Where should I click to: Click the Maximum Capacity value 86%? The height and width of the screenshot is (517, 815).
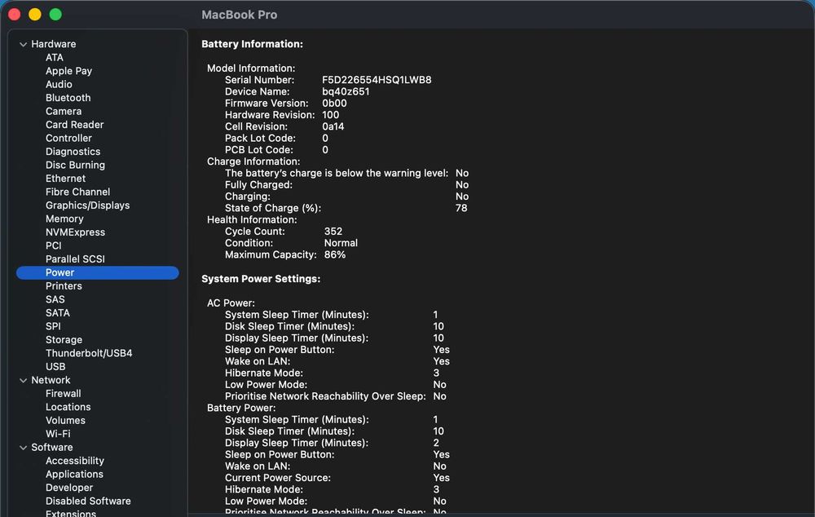(335, 255)
